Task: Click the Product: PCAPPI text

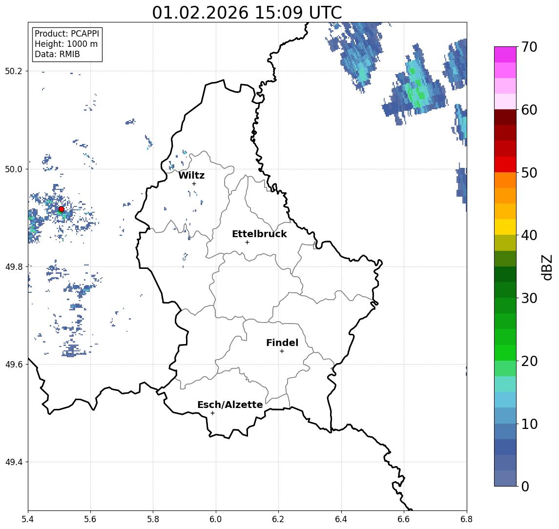Action: [x=67, y=34]
